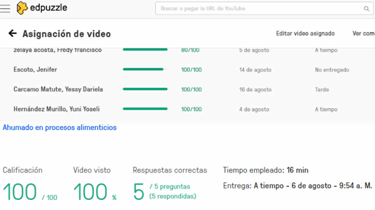This screenshot has height=210, width=375.
Task: Click Escoto, Jenifer's progress bar
Action: [x=145, y=69]
